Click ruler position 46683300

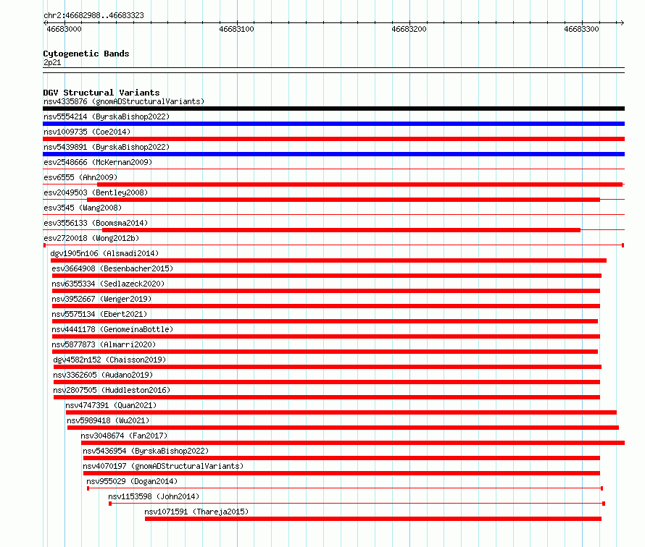[581, 29]
